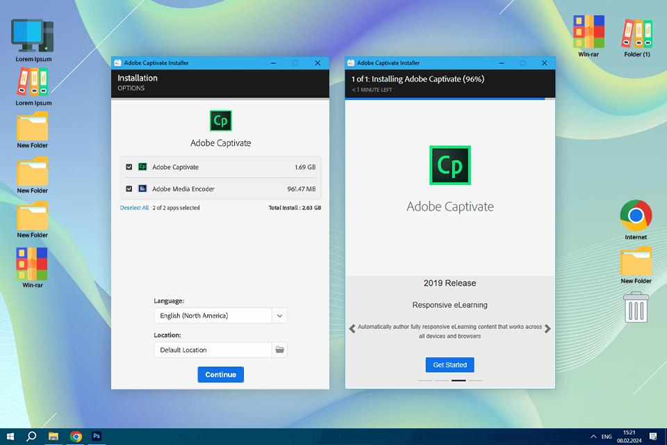Viewport: 667px width, 445px height.
Task: Click the Responsive eLearning heading
Action: tap(450, 305)
